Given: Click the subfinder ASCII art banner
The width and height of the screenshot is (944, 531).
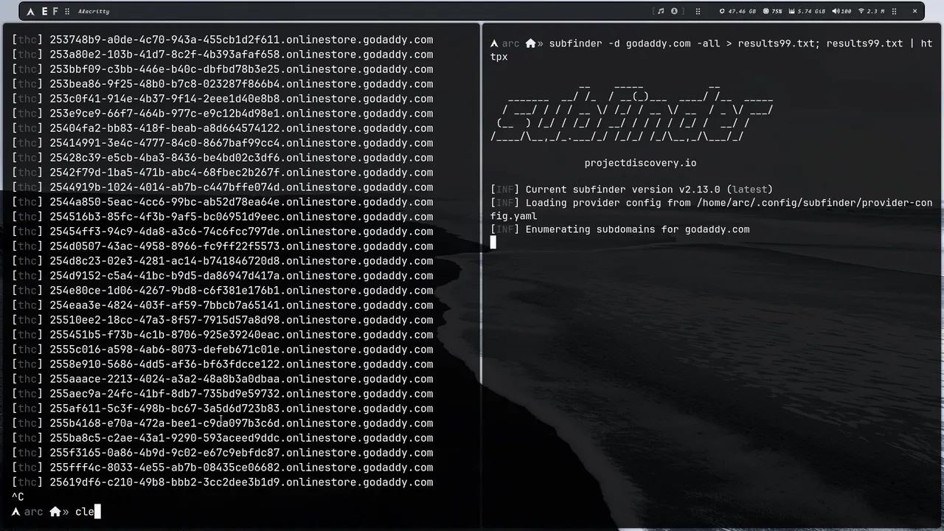Looking at the screenshot, I should [632, 113].
